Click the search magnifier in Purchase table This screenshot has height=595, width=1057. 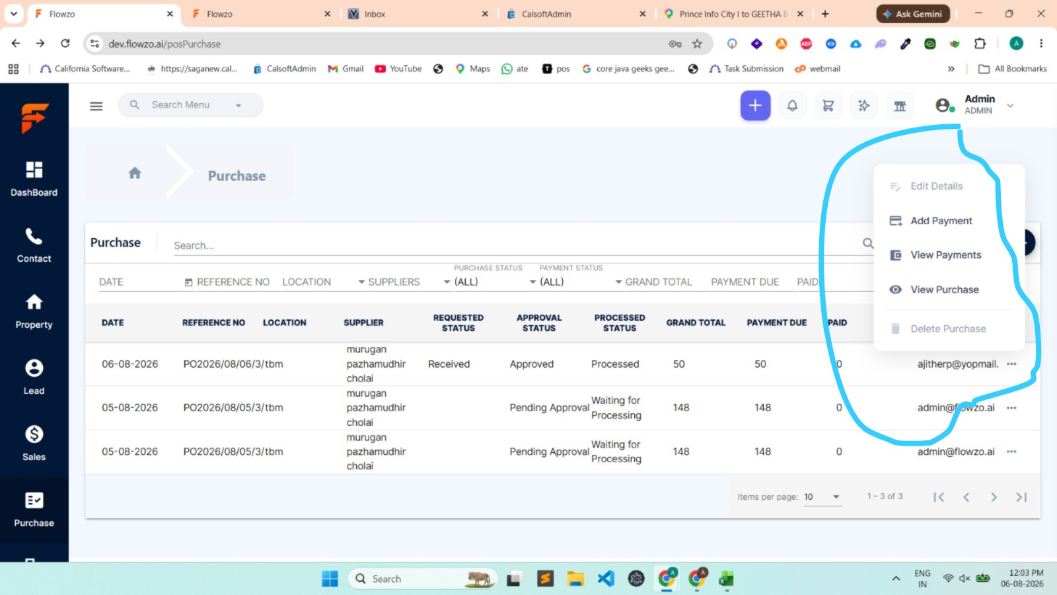(x=868, y=243)
